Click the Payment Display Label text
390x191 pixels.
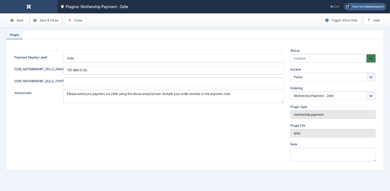(x=30, y=57)
